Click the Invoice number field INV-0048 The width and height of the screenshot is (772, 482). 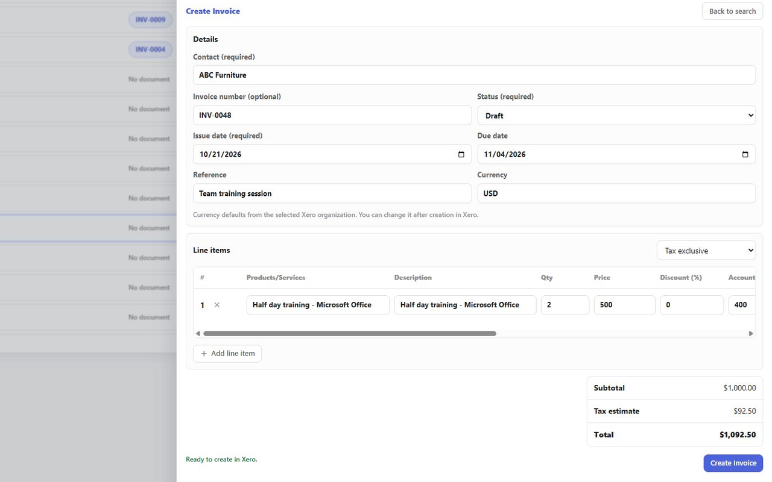[x=332, y=115]
